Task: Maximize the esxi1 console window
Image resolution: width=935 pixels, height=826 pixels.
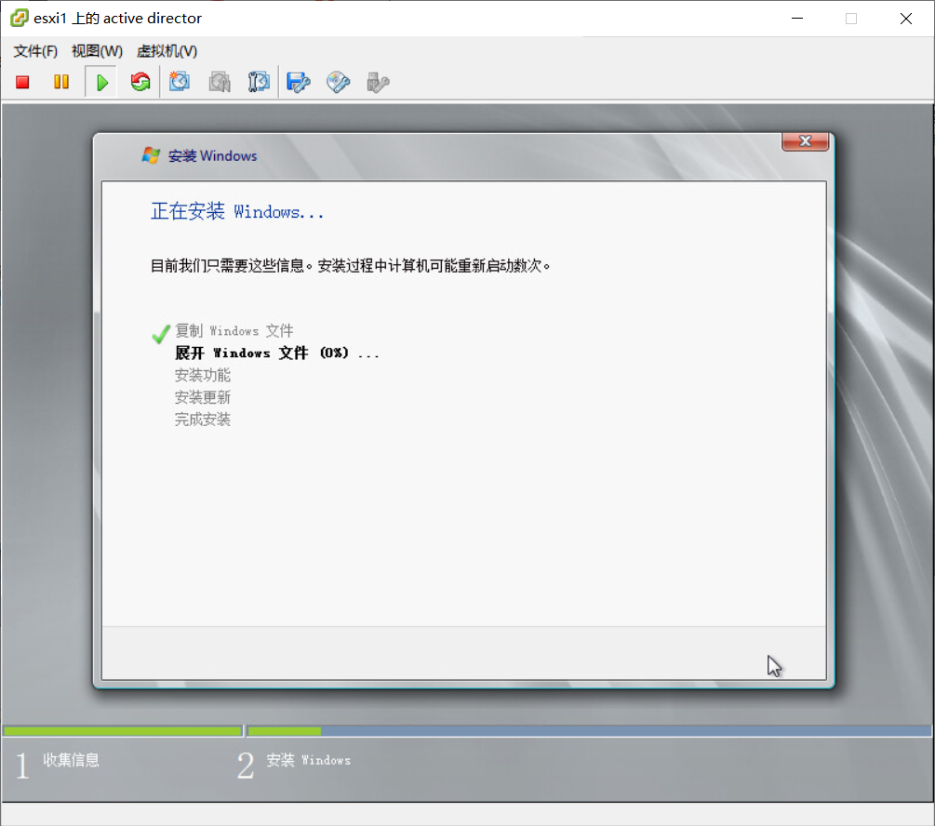Action: tap(851, 19)
